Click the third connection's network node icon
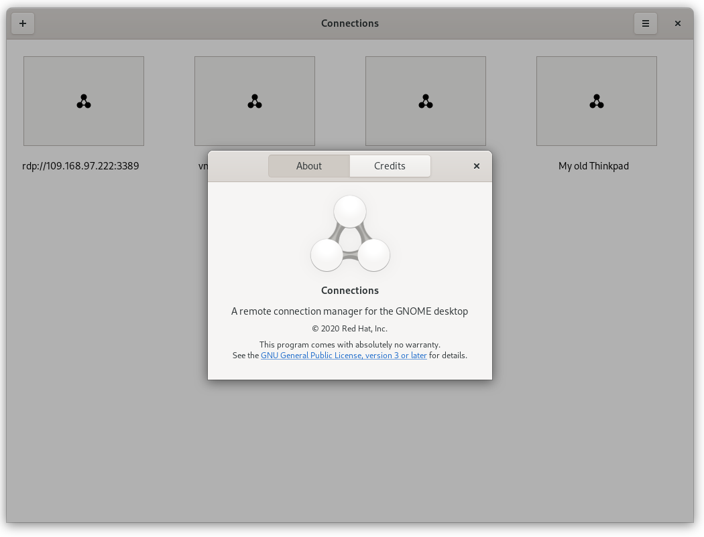Image resolution: width=704 pixels, height=537 pixels. click(425, 101)
